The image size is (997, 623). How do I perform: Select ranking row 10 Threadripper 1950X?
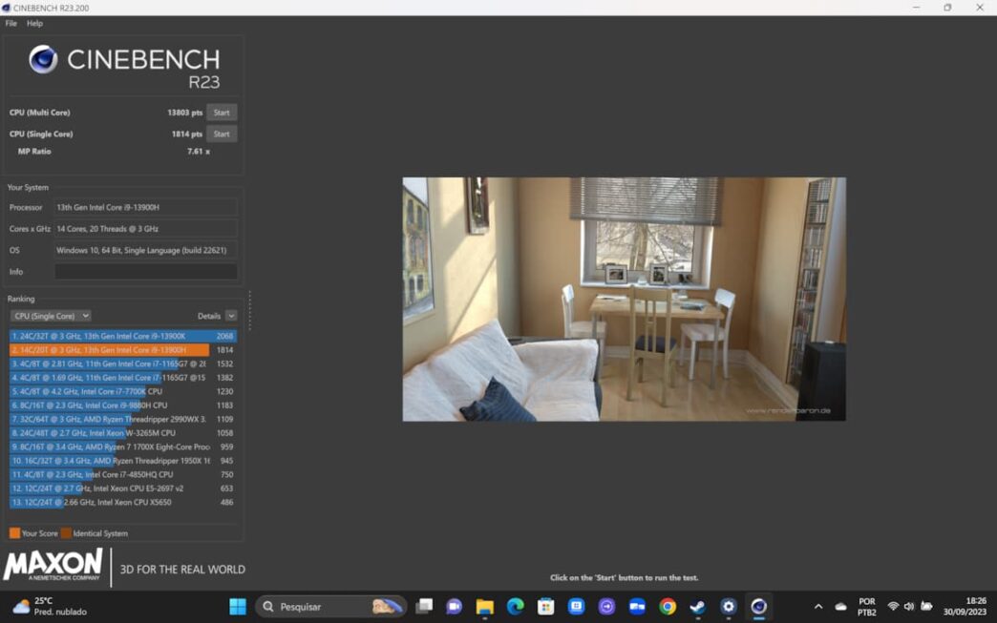pos(123,461)
